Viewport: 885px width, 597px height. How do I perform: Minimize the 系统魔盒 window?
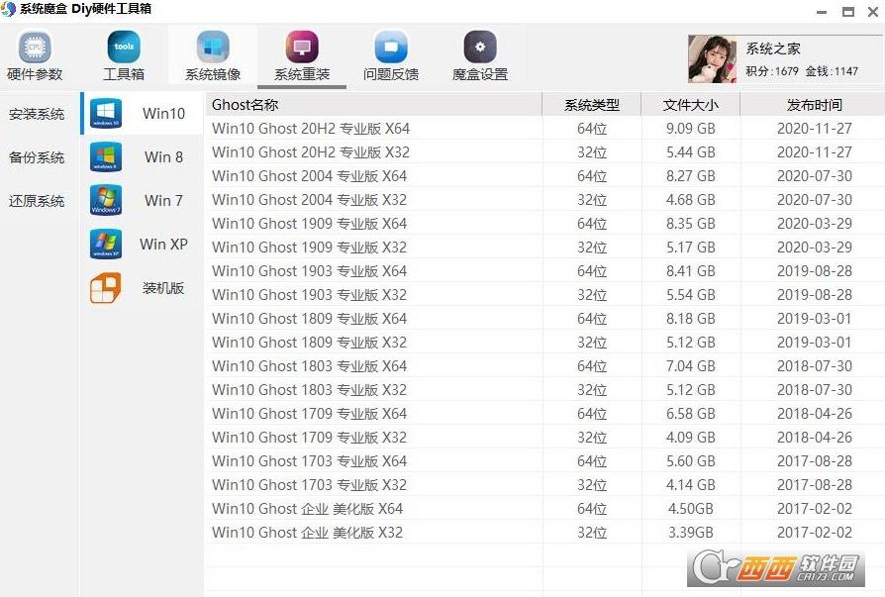(x=822, y=12)
